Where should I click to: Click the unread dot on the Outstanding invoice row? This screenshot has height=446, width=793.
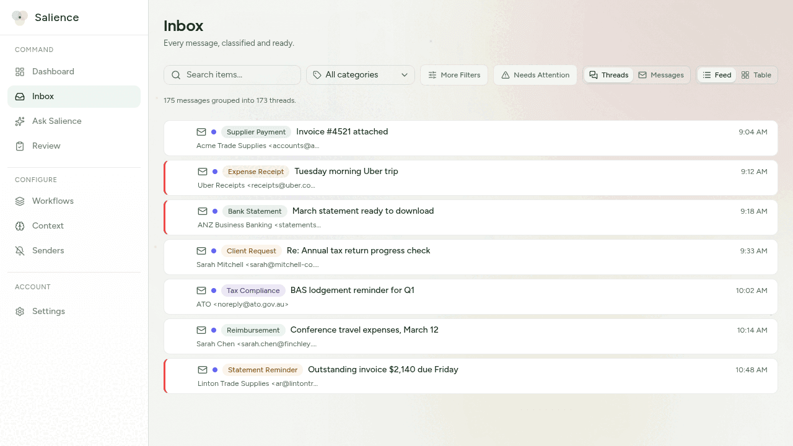[x=215, y=370]
